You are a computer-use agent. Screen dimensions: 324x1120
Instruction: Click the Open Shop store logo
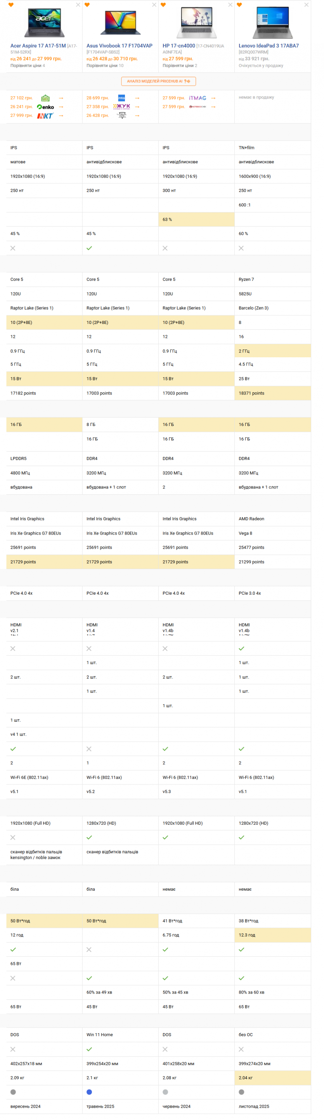point(46,98)
